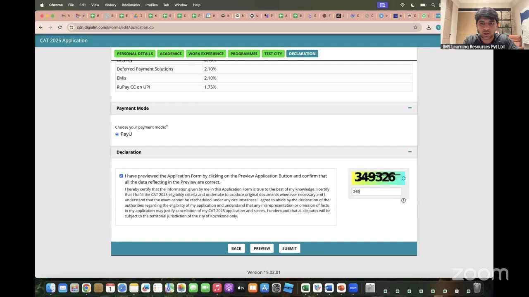This screenshot has height=297, width=529.
Task: Open Microsoft PowerPoint from the dock
Action: coord(341,288)
